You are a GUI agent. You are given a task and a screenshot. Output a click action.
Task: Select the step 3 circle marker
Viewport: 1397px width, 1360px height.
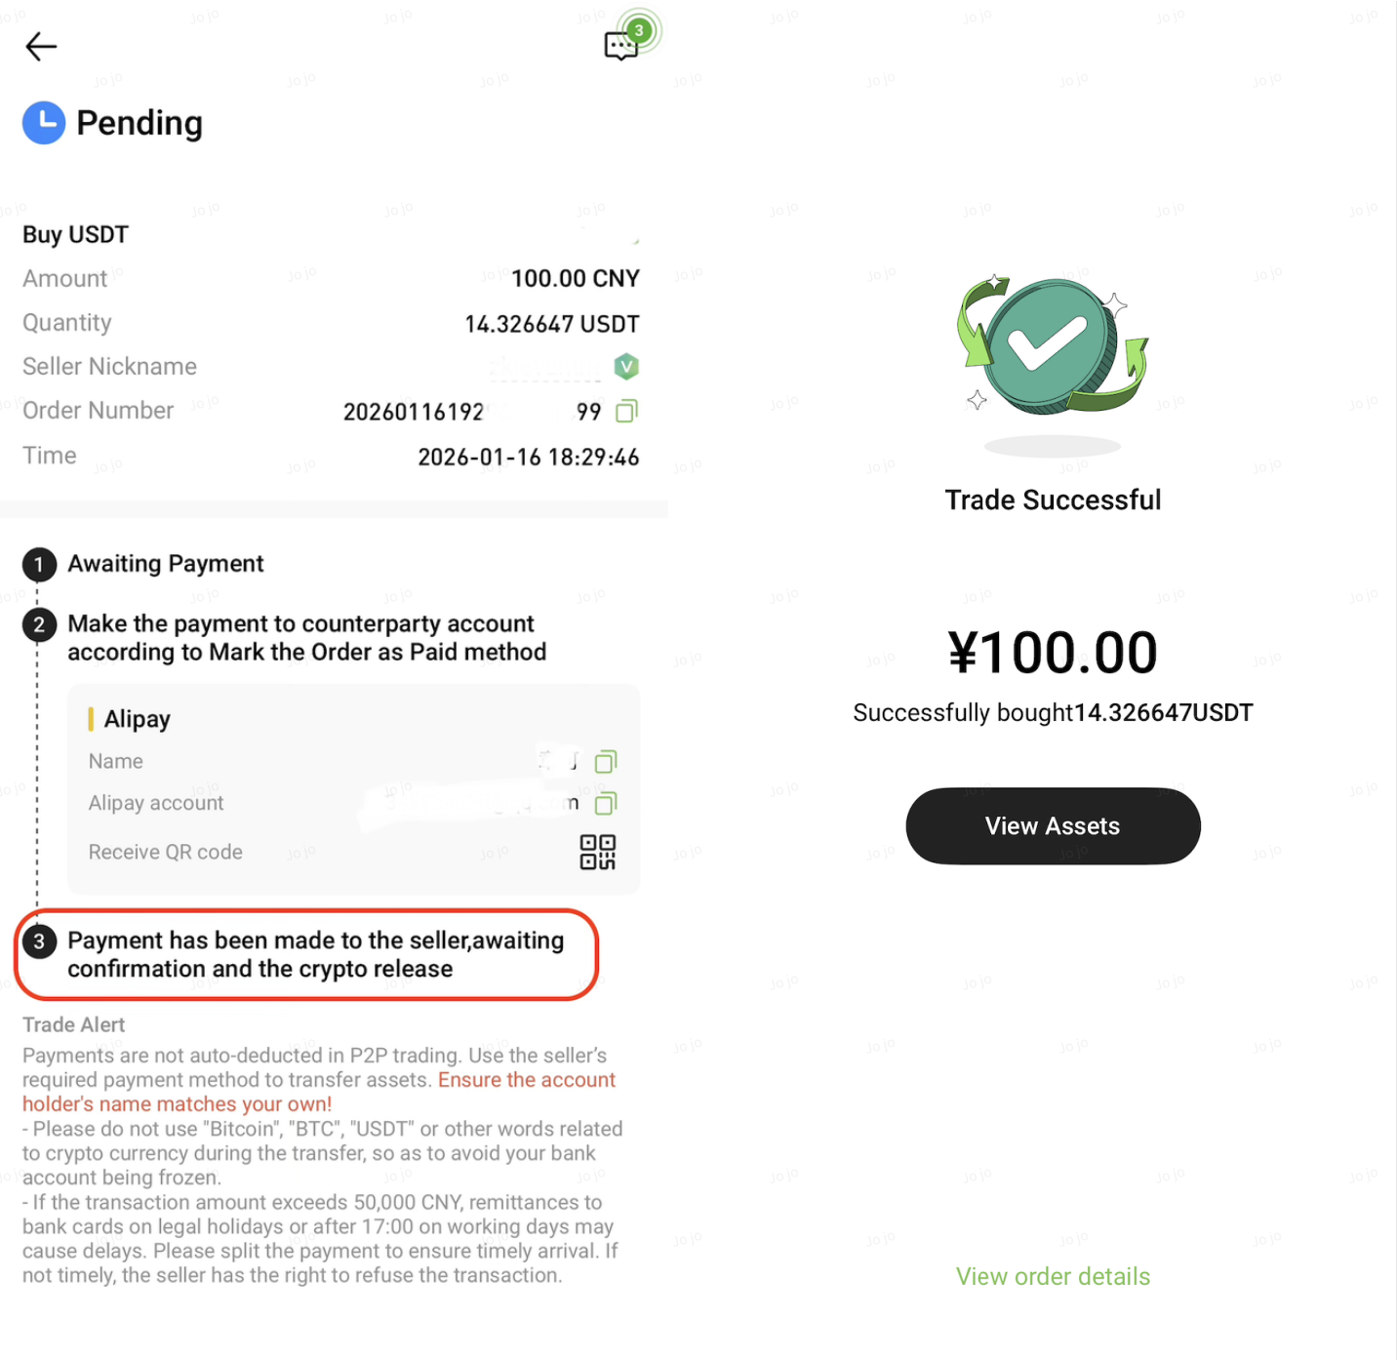39,941
